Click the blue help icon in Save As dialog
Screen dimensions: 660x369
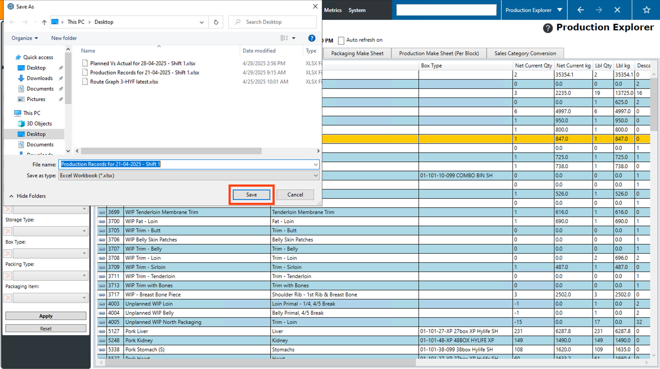tap(311, 38)
